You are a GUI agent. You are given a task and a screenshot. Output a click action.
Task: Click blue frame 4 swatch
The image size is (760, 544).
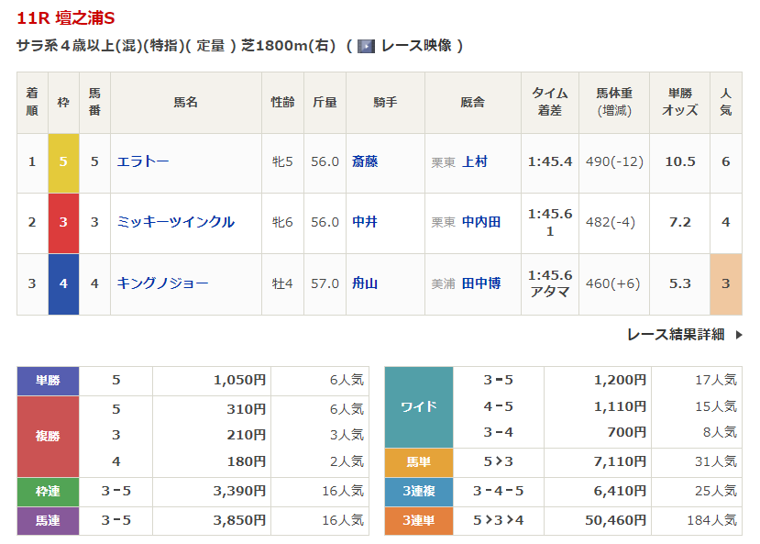pos(63,284)
